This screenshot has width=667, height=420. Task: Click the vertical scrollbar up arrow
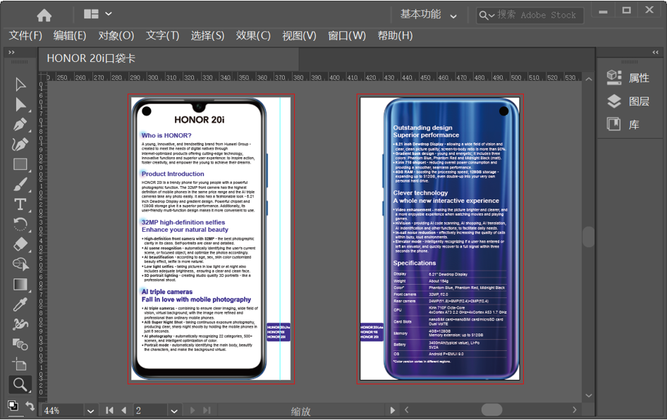589,79
